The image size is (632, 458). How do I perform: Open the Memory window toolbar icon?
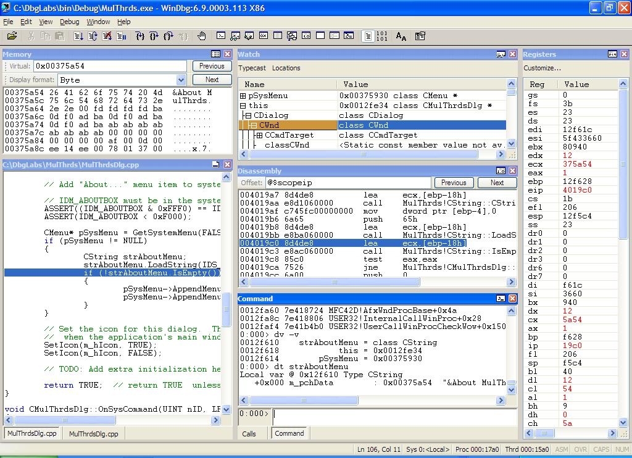click(x=278, y=36)
